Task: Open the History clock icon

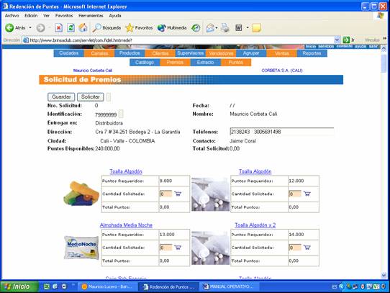Action: (x=196, y=28)
